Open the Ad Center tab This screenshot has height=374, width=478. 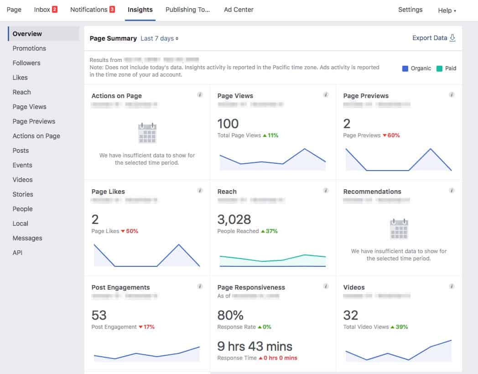[x=239, y=10]
